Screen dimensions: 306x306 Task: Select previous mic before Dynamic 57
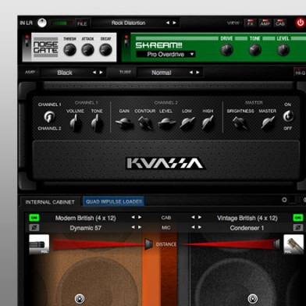pos(133,227)
